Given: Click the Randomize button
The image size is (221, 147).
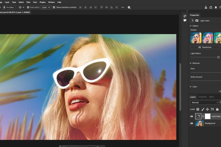Looking at the screenshot, I should pyautogui.click(x=205, y=47).
